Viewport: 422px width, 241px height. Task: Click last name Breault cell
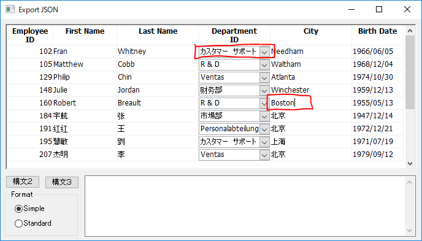click(158, 103)
